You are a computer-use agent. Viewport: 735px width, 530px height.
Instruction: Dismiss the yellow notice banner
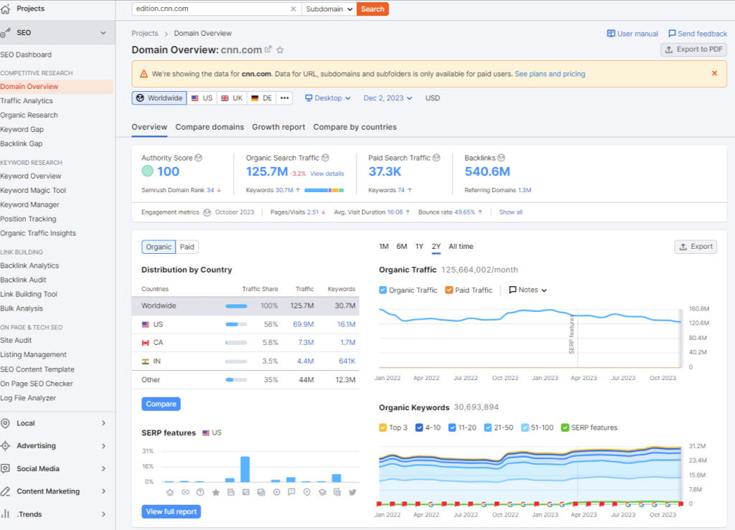[x=714, y=73]
